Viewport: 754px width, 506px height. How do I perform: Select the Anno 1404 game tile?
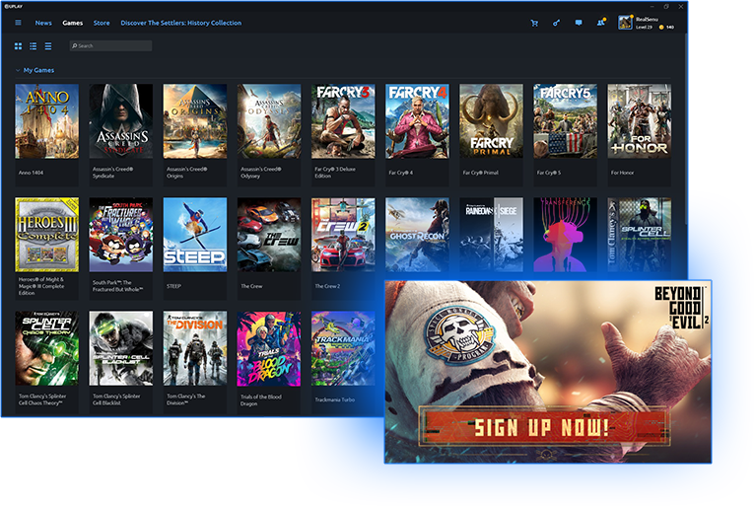pyautogui.click(x=47, y=121)
